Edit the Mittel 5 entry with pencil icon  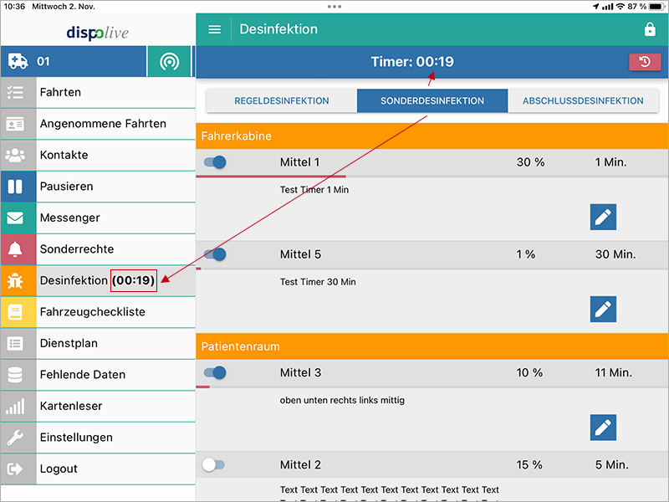click(x=603, y=310)
